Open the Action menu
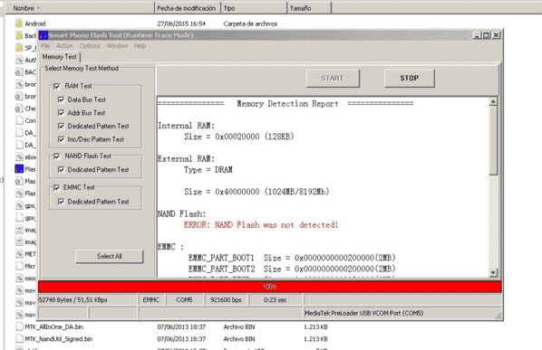The image size is (542, 350). click(64, 46)
